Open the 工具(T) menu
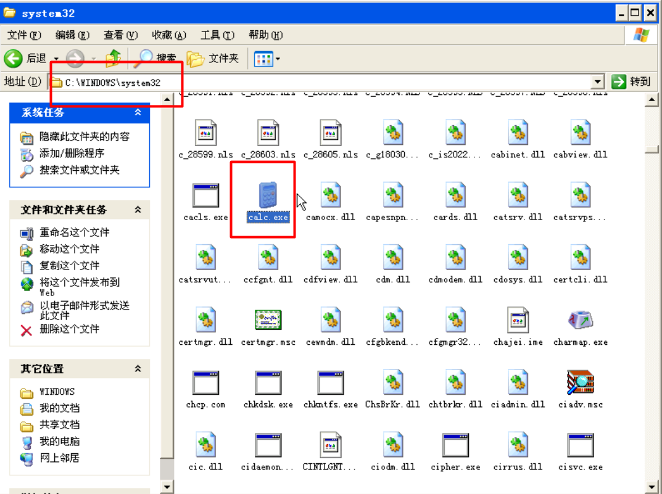This screenshot has height=494, width=662. click(x=217, y=35)
